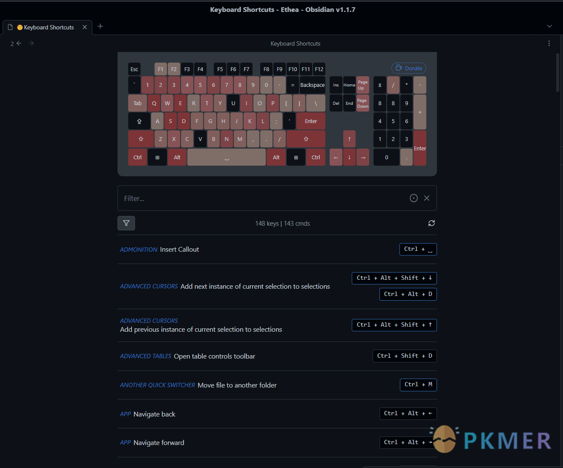Screen dimensions: 563x468
Task: Click the main Enter key
Action: 311,121
